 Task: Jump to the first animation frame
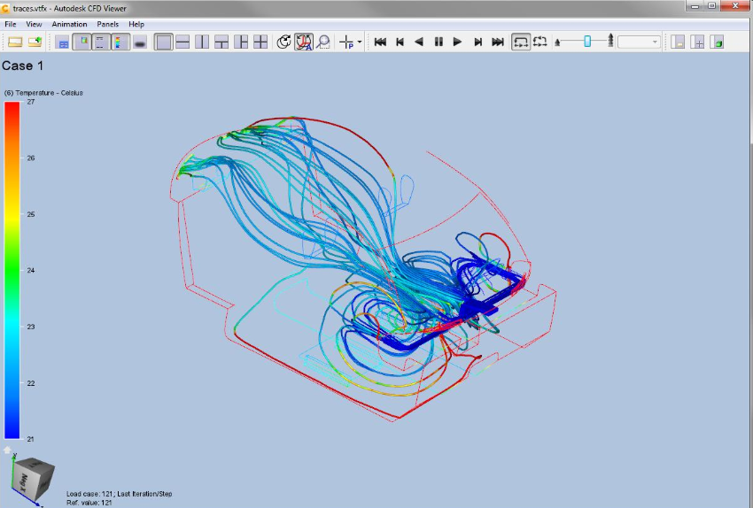pos(380,42)
